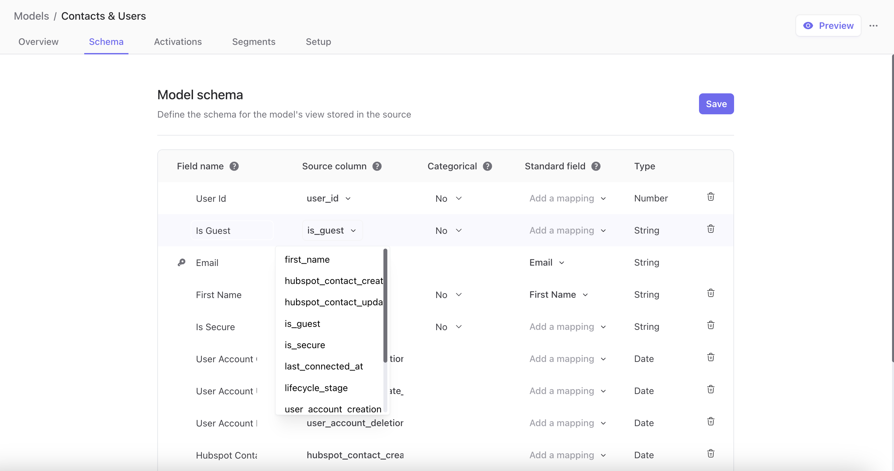Click the Email field name
The image size is (894, 471).
click(207, 263)
